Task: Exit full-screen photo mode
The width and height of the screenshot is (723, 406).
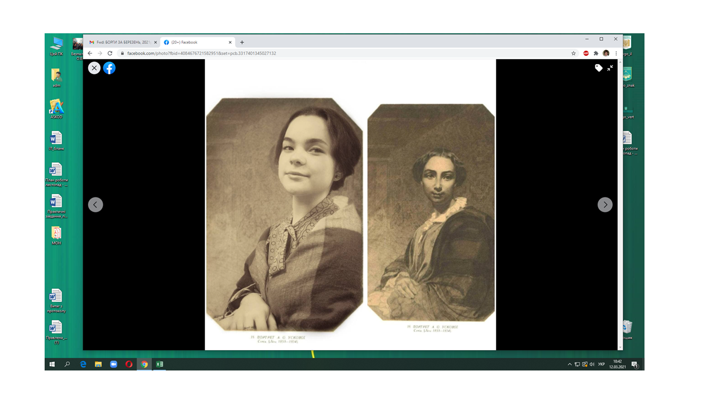Action: tap(610, 68)
